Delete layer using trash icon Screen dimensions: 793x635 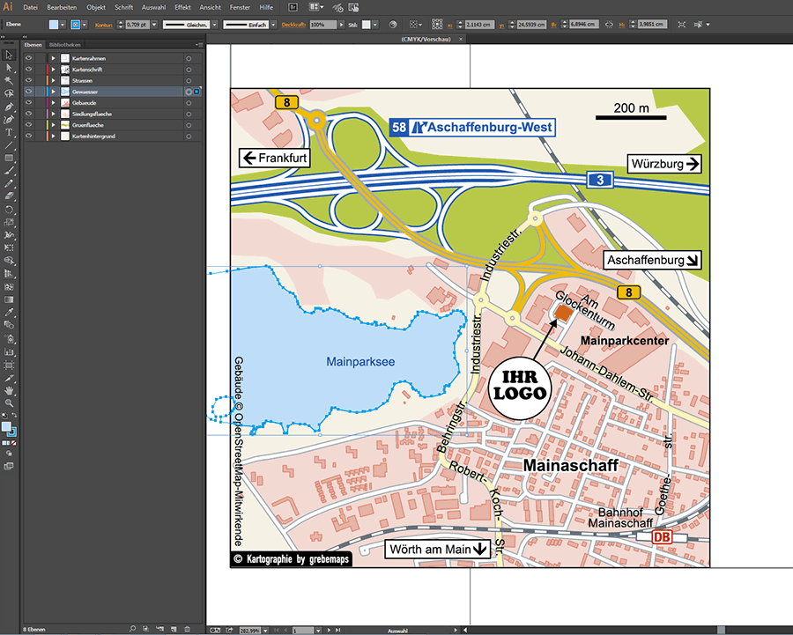[x=187, y=628]
